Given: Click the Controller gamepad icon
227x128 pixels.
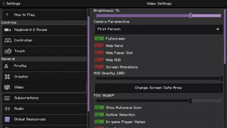Looking at the screenshot, I should point(8,40).
